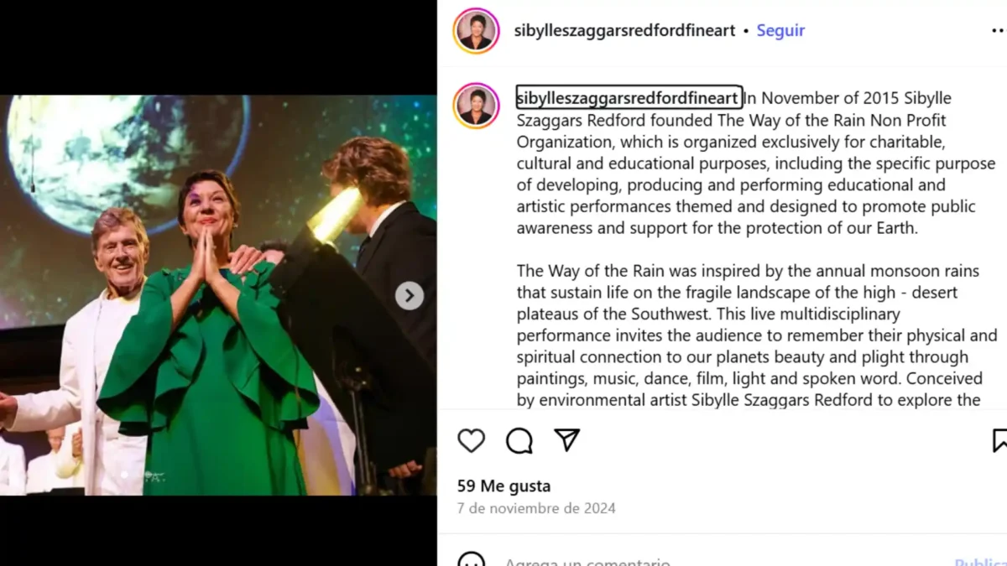Follow the account using Seguir
This screenshot has height=566, width=1007.
[780, 31]
